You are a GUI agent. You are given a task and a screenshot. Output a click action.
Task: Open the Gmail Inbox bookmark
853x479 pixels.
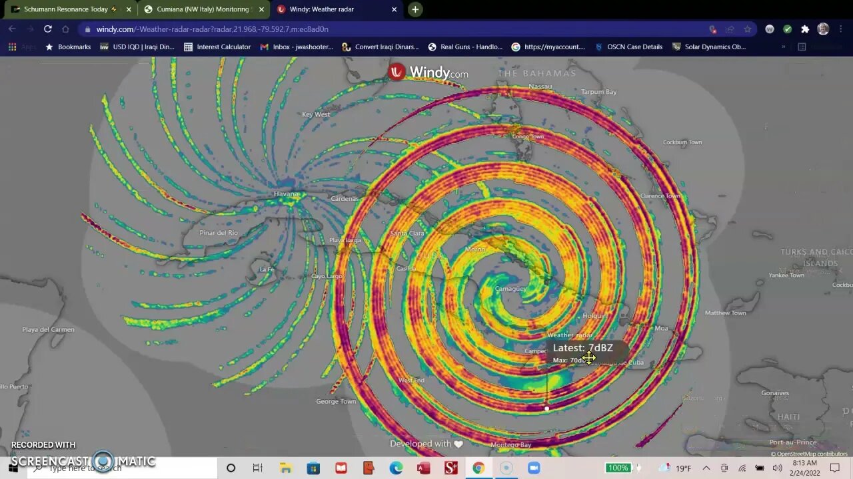(297, 47)
